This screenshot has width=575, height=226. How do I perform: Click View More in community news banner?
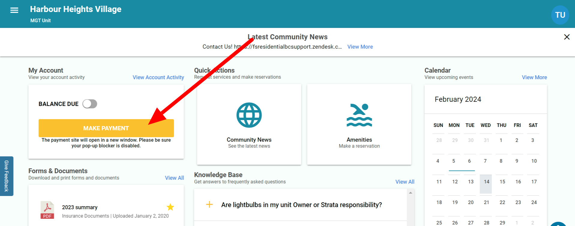(360, 47)
